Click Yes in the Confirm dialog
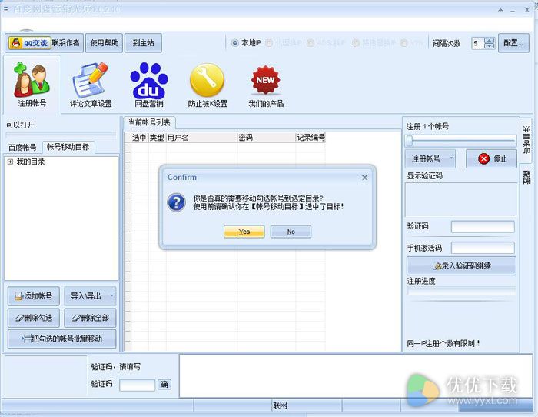This screenshot has width=538, height=417. point(244,232)
